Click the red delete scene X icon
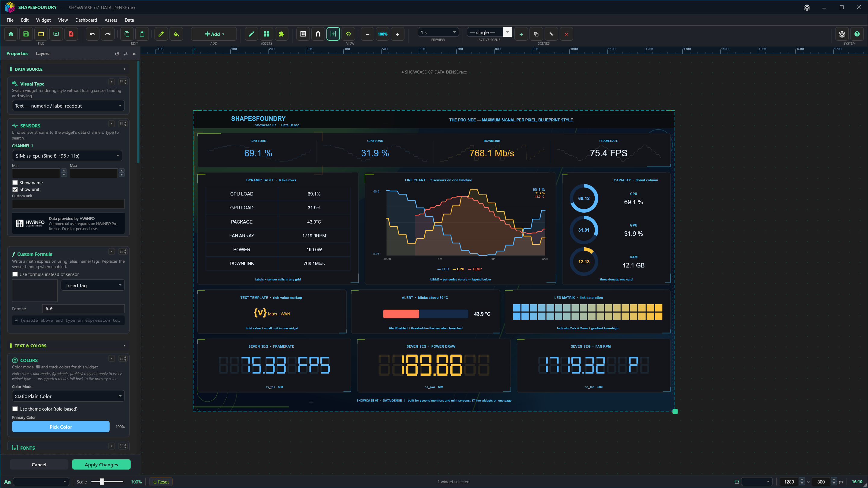 point(566,34)
